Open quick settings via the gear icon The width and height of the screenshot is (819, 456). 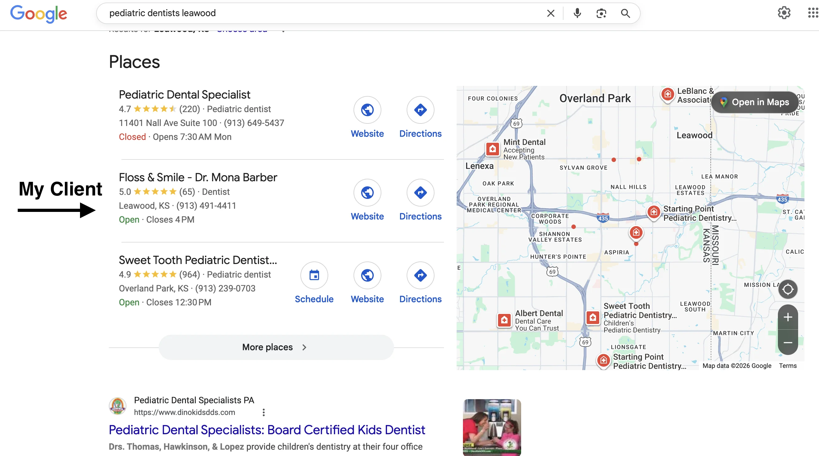[x=784, y=13]
